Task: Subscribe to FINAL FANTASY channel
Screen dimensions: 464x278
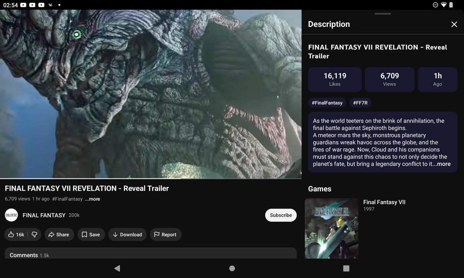Action: 281,215
